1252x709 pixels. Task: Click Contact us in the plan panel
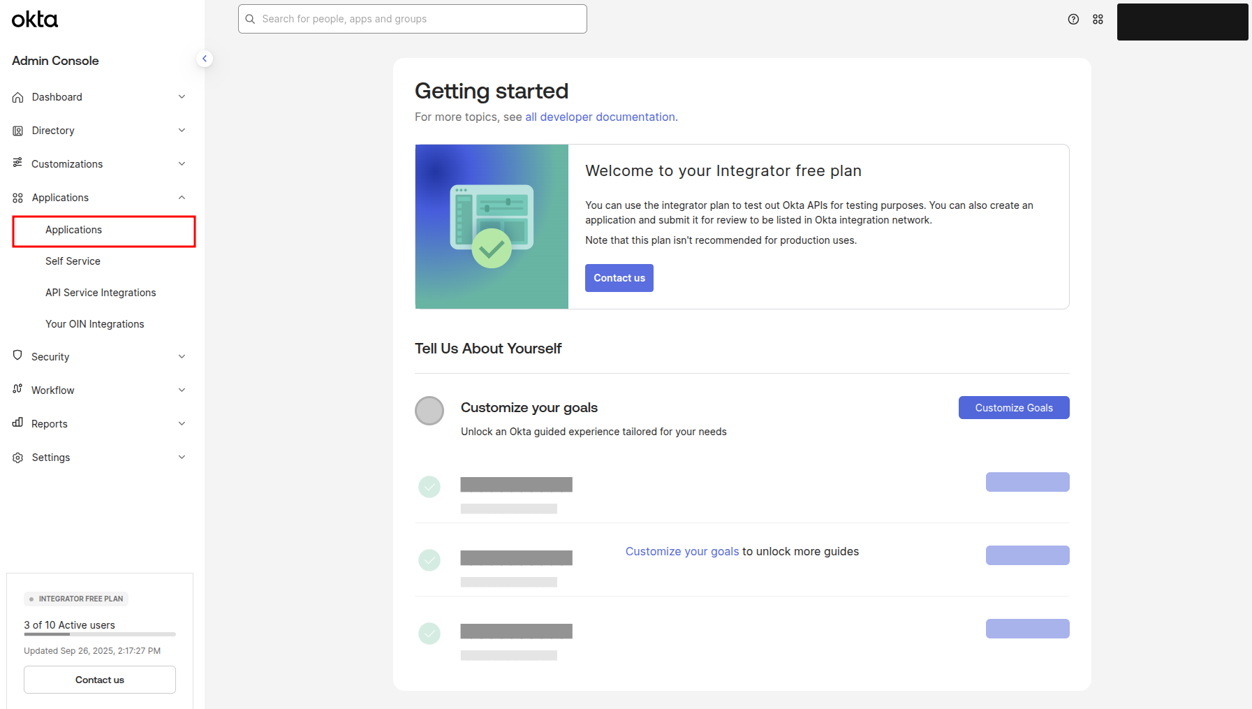[100, 680]
